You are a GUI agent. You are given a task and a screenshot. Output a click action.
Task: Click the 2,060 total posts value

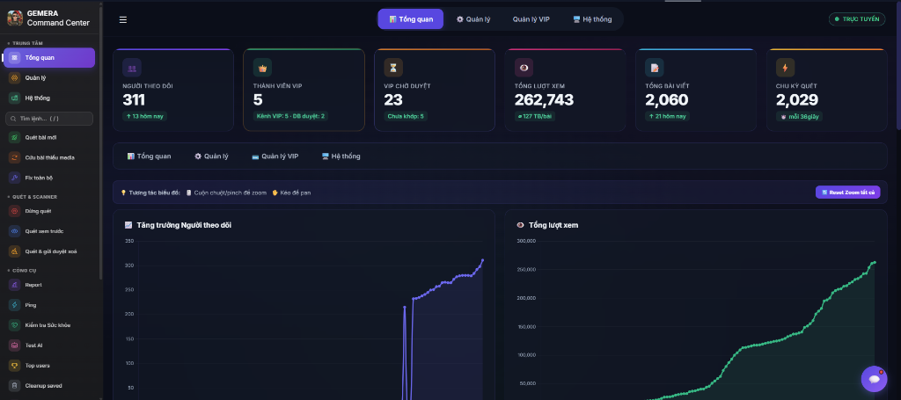click(x=667, y=100)
